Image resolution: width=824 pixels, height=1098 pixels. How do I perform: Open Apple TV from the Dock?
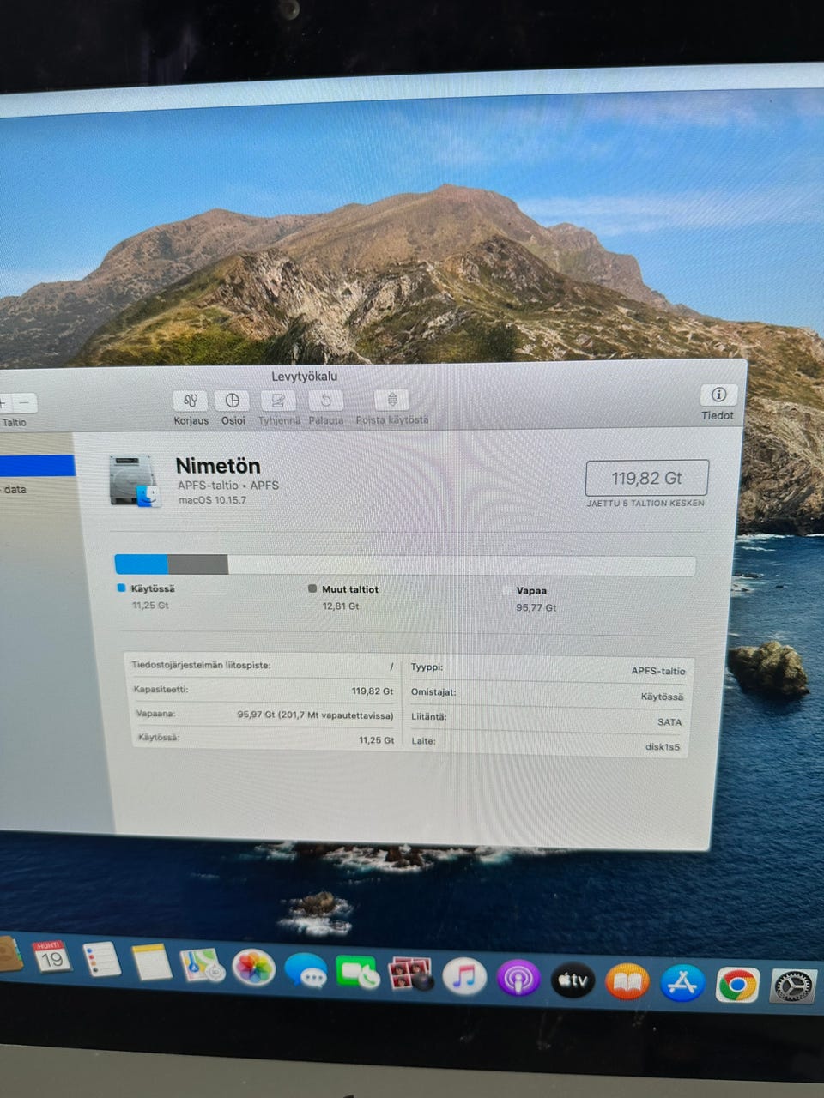pos(573,980)
